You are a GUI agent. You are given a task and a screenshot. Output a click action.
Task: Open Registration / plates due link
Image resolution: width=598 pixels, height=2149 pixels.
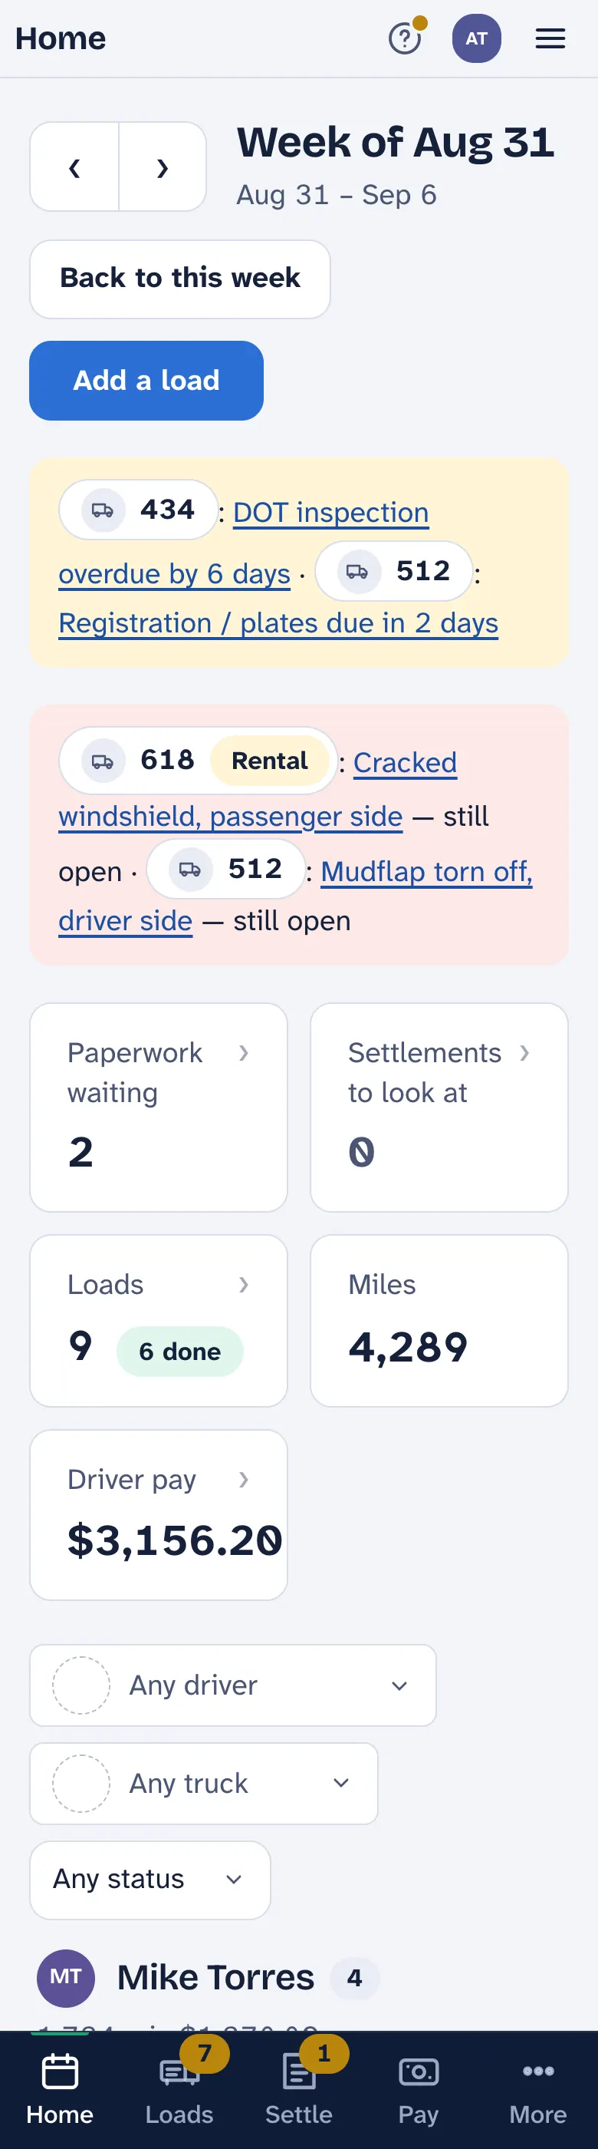(x=278, y=623)
